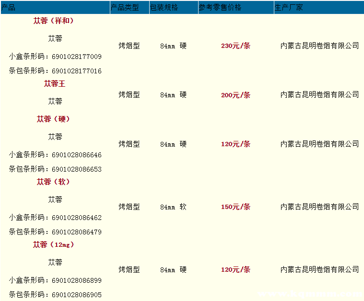
Task: Click small-box barcode 6901028086899
Action: [77, 280]
